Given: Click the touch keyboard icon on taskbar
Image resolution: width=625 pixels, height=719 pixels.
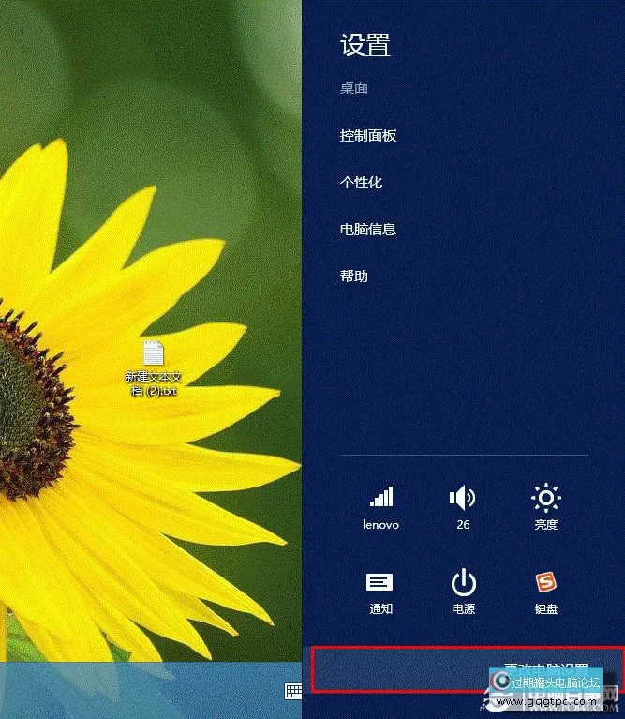Looking at the screenshot, I should (293, 691).
